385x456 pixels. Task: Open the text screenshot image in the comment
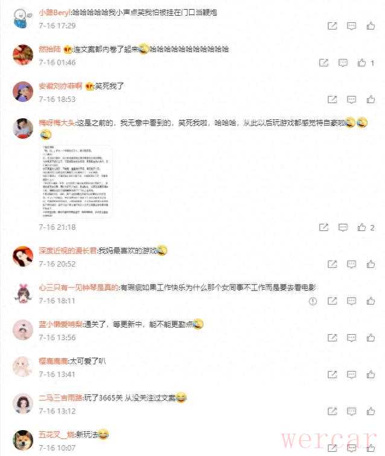[75, 181]
